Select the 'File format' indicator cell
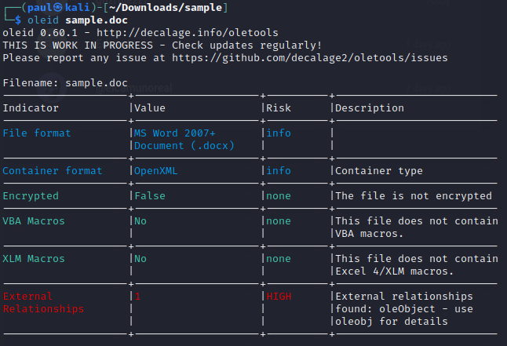Image resolution: width=507 pixels, height=346 pixels. (x=37, y=133)
